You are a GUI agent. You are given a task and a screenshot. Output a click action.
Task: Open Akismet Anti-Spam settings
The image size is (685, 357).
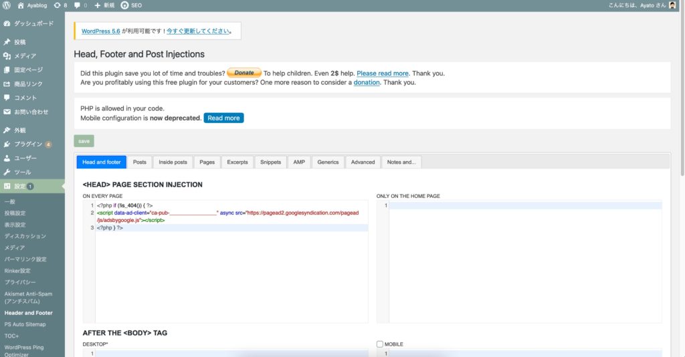[28, 297]
